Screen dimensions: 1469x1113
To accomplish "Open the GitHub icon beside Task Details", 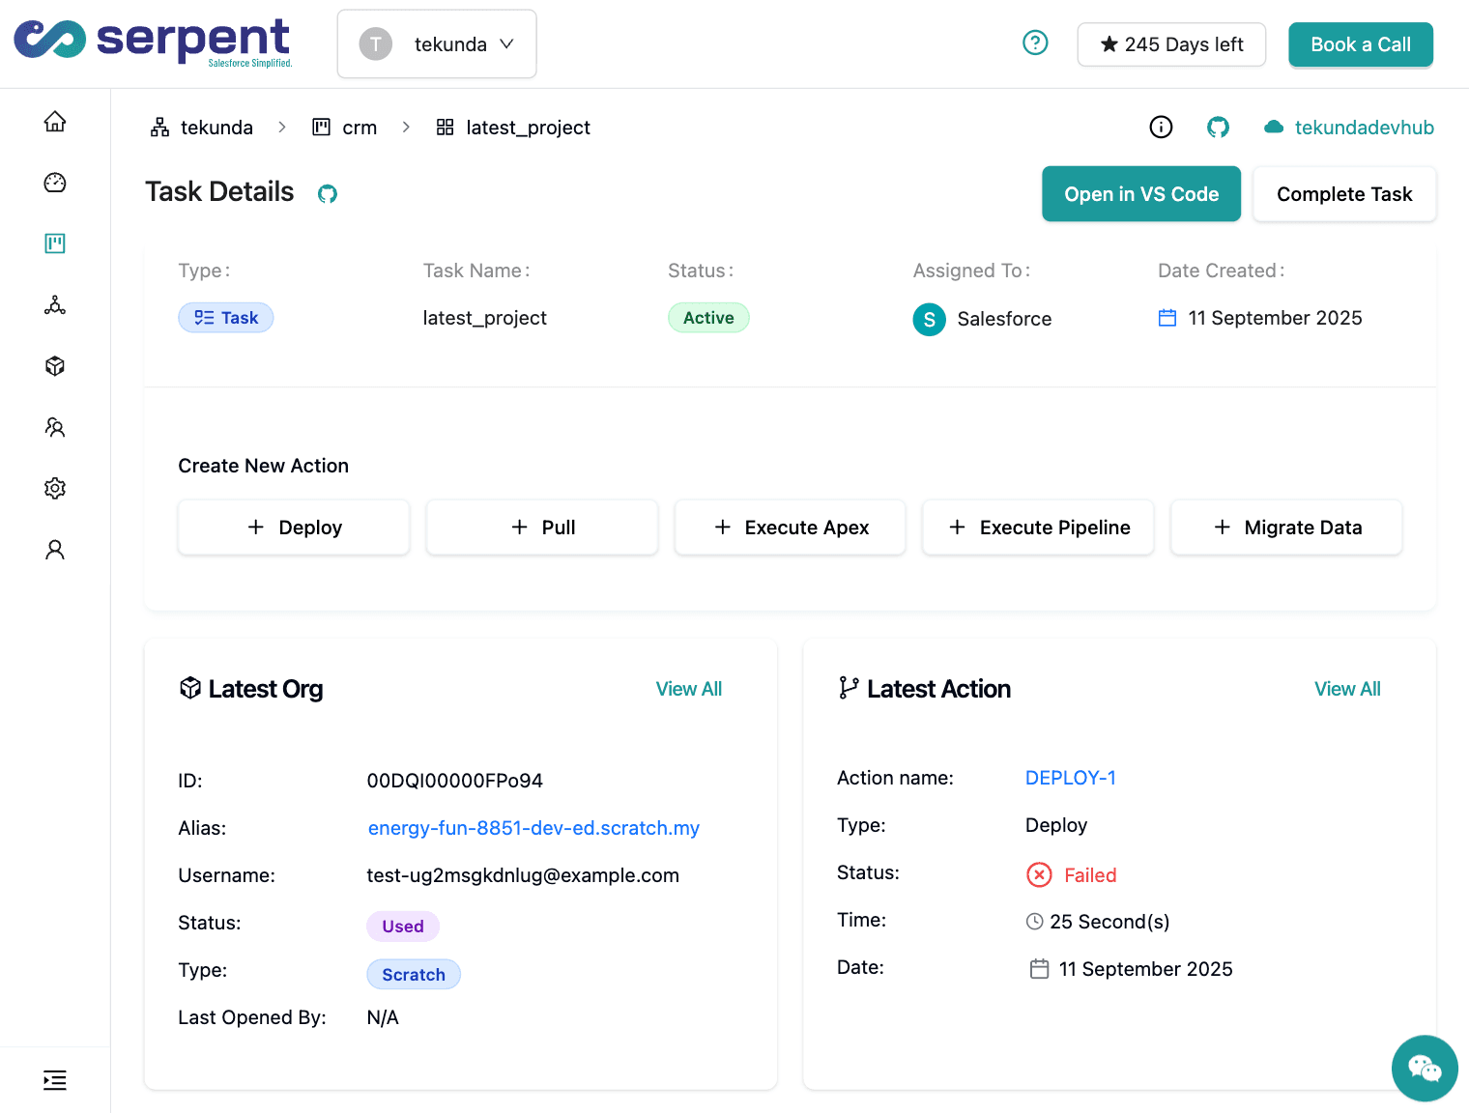I will click(328, 194).
